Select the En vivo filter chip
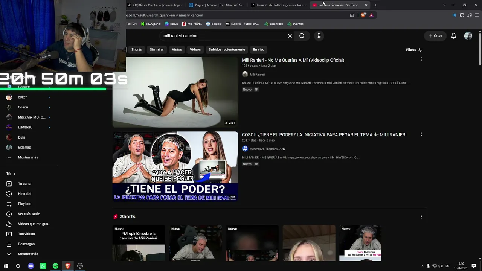The width and height of the screenshot is (482, 271). coord(258,49)
